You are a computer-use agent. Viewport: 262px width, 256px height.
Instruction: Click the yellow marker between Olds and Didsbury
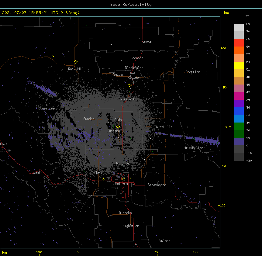(118, 126)
